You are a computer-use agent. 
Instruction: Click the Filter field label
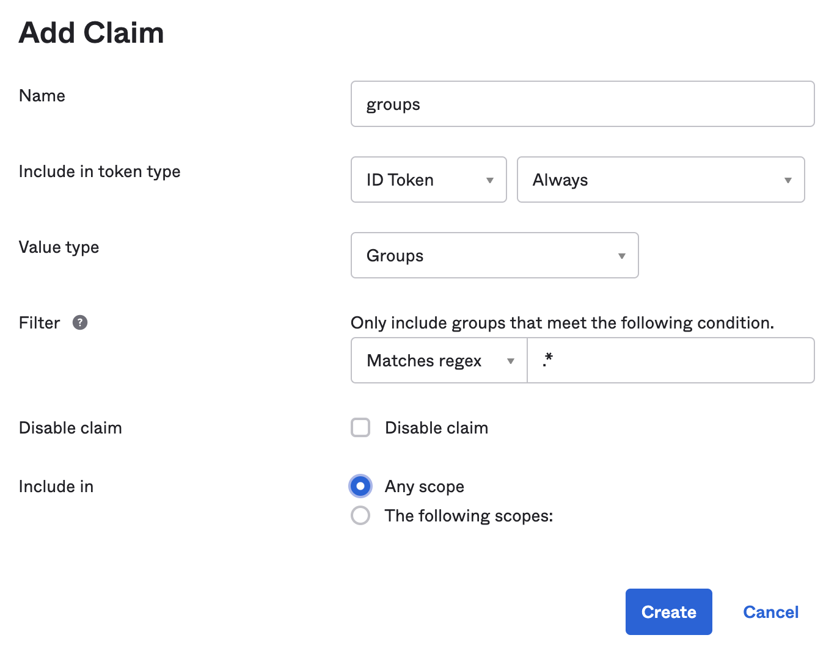[40, 323]
